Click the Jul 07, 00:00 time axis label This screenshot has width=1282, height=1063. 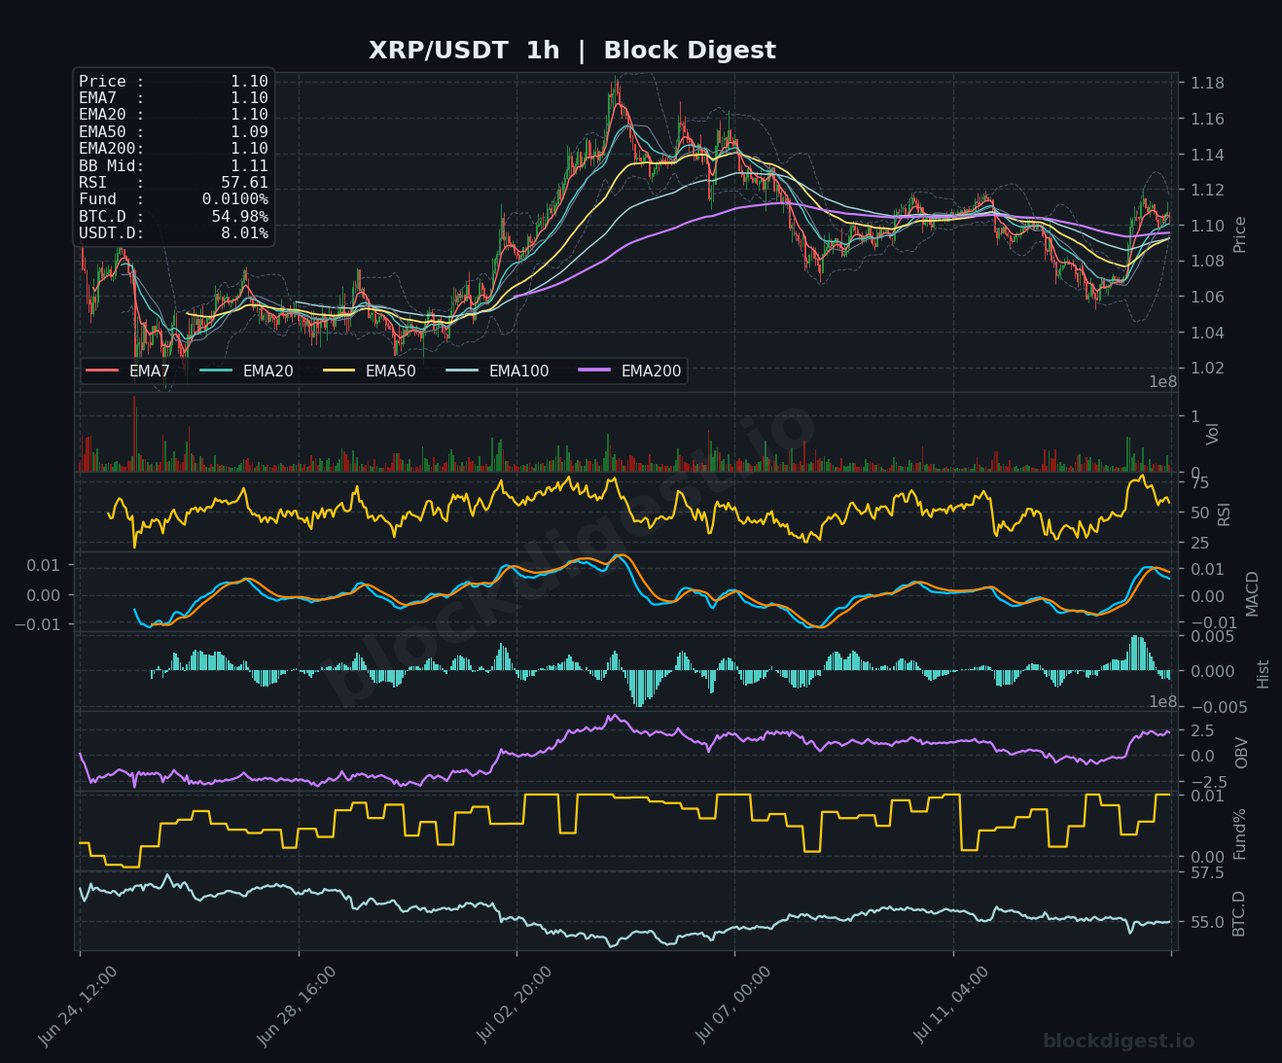pos(733,1007)
